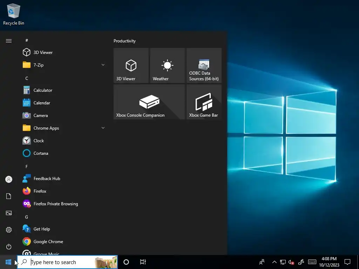Viewport: 359px width, 269px height.
Task: Open ODBC Data Sources (64-bit) tile
Action: click(x=204, y=65)
